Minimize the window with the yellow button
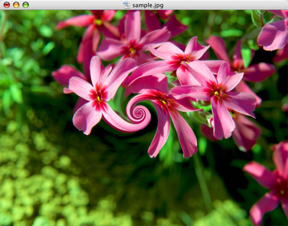Viewport: 288px width, 226px height. click(x=16, y=5)
